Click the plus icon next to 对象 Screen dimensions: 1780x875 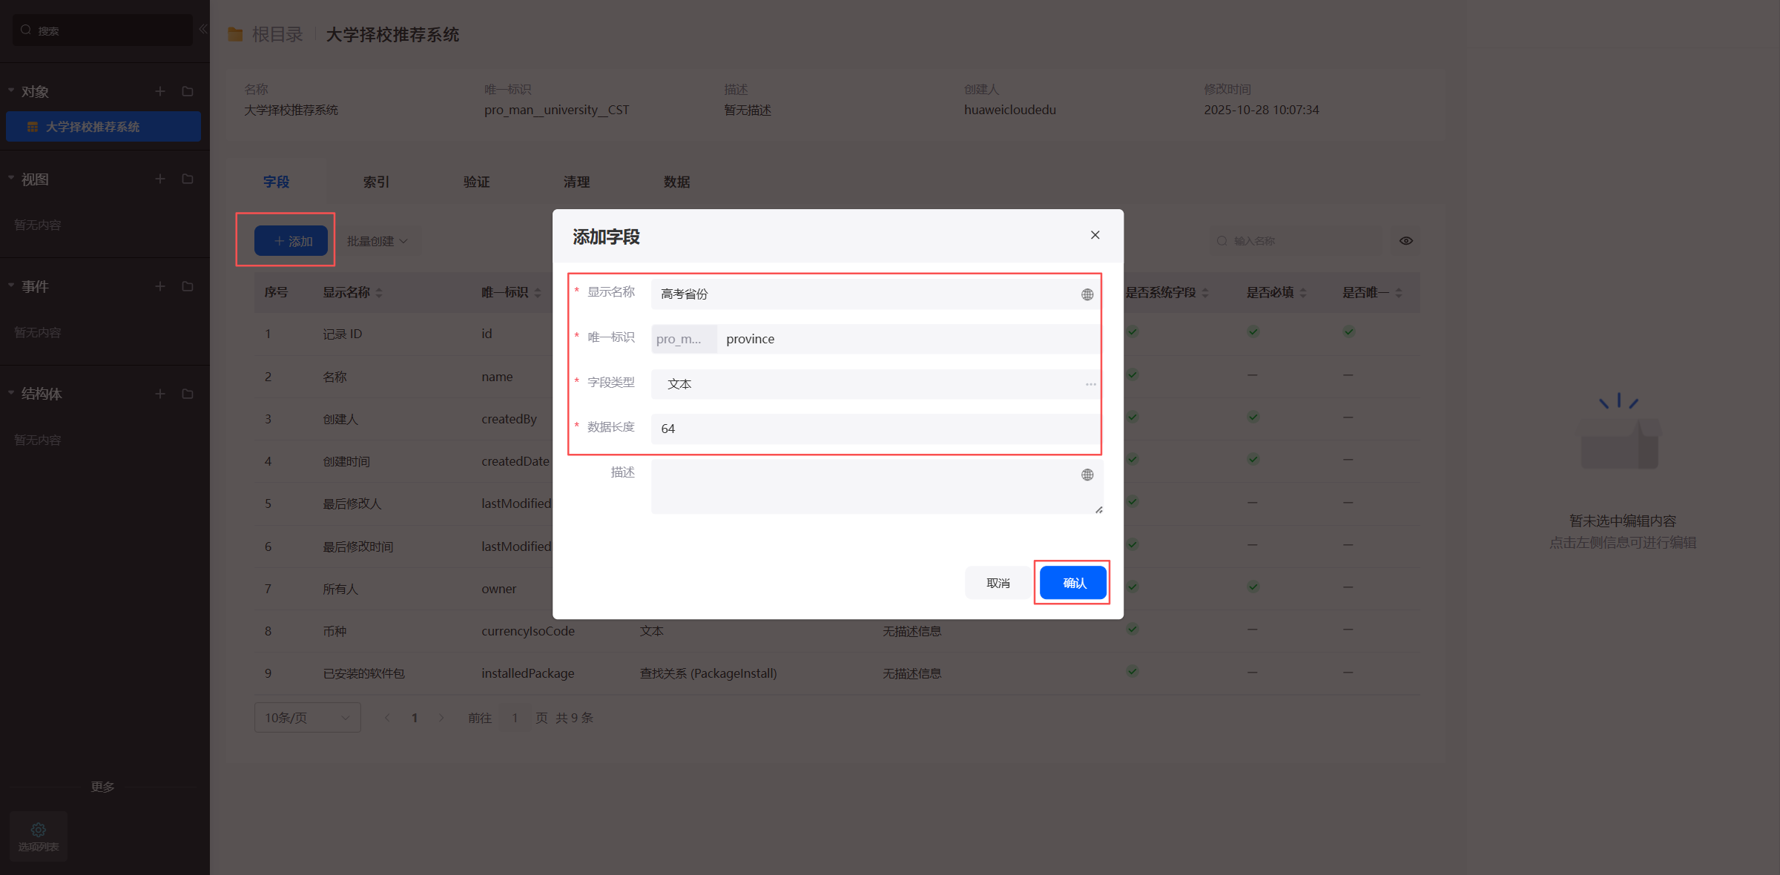pyautogui.click(x=160, y=91)
